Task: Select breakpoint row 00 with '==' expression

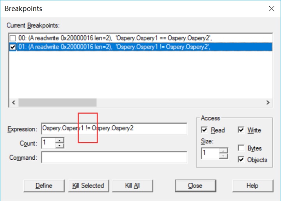Action: tap(140, 38)
